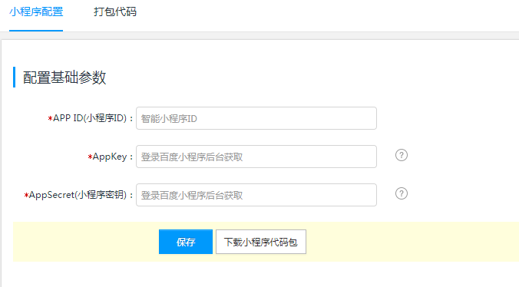Click the red asterisk before AppKey

coord(90,157)
